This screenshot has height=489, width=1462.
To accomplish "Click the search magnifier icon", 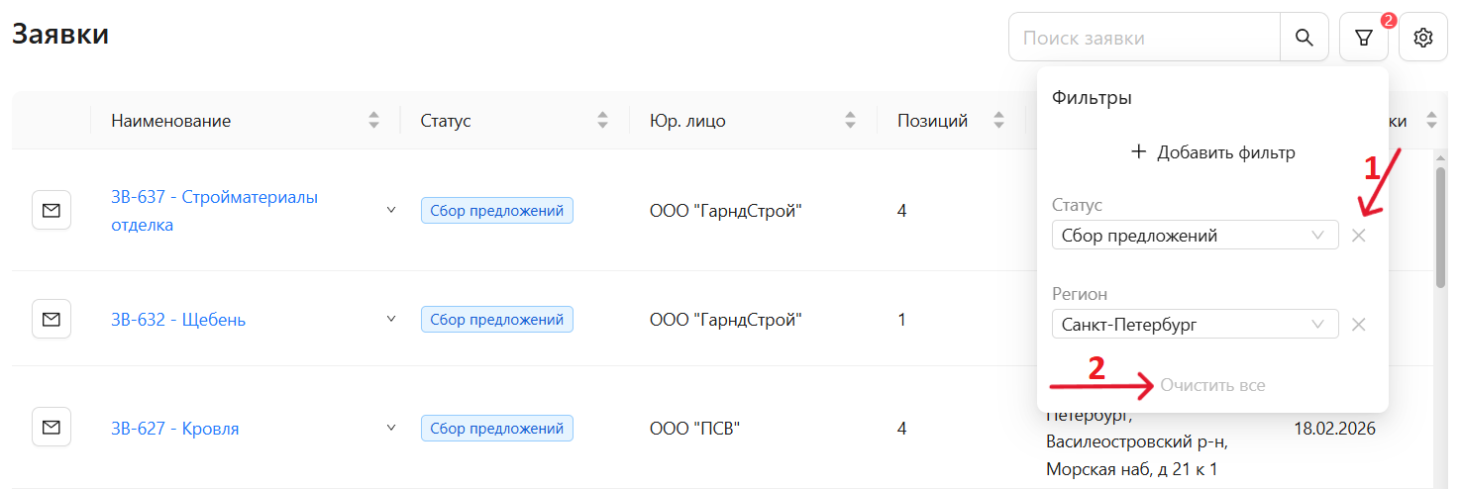I will coord(1305,38).
